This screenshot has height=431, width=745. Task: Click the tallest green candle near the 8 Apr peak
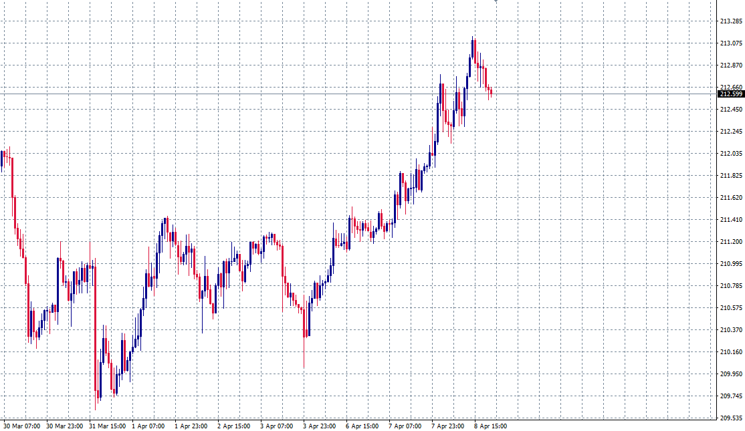(473, 50)
